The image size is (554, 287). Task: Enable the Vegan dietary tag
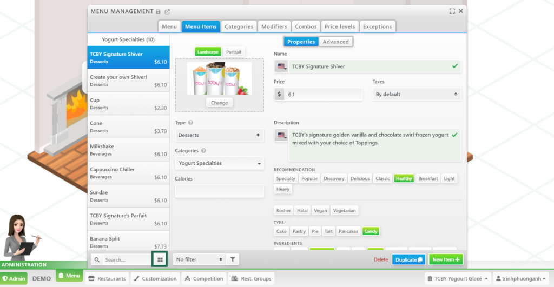(320, 210)
